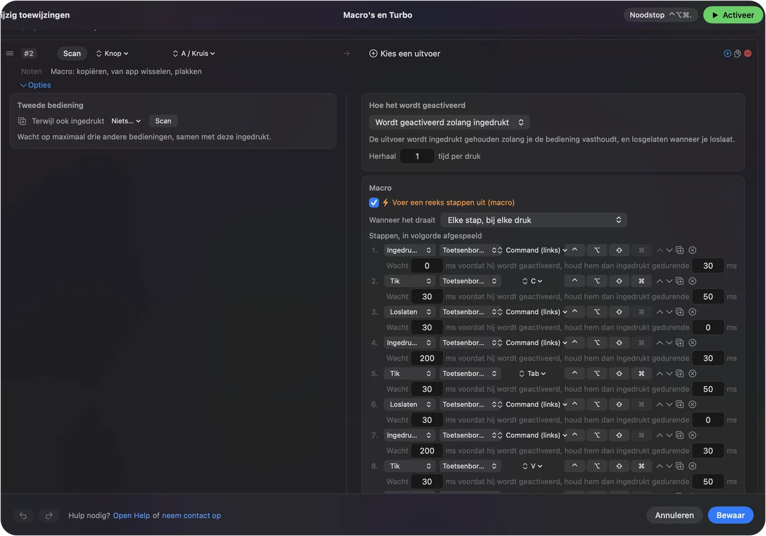The height and width of the screenshot is (536, 766).
Task: Remove macro step 5 with its circled x
Action: point(693,374)
